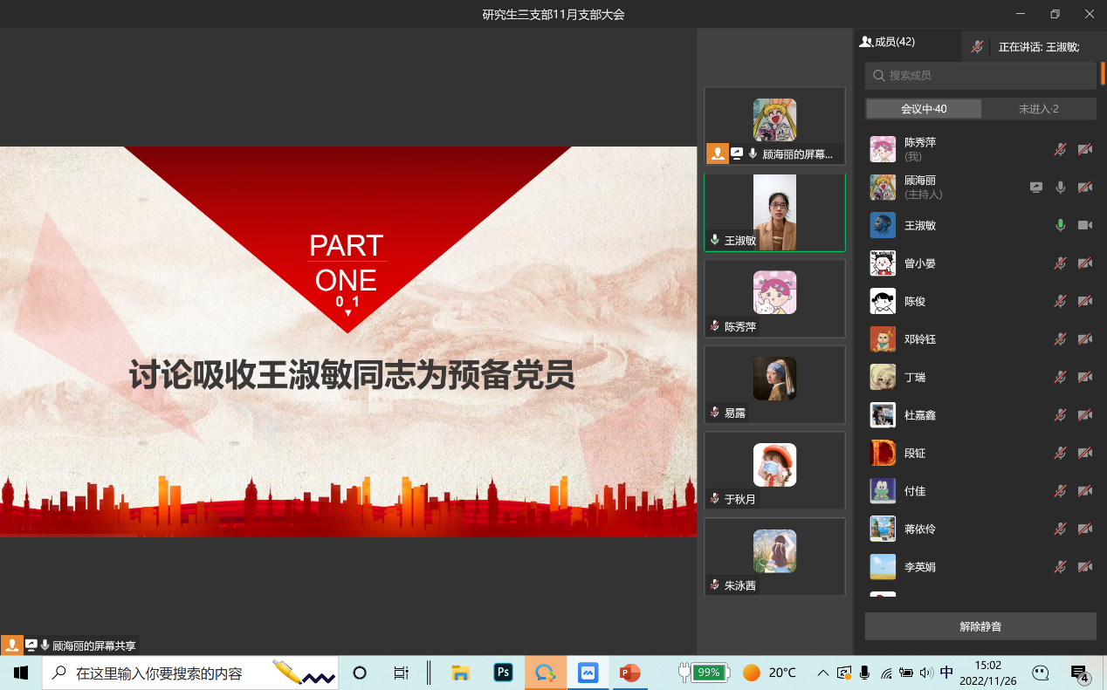Toggle 陈秀萍's muted microphone icon in member list
Image resolution: width=1107 pixels, height=690 pixels.
coord(1060,149)
